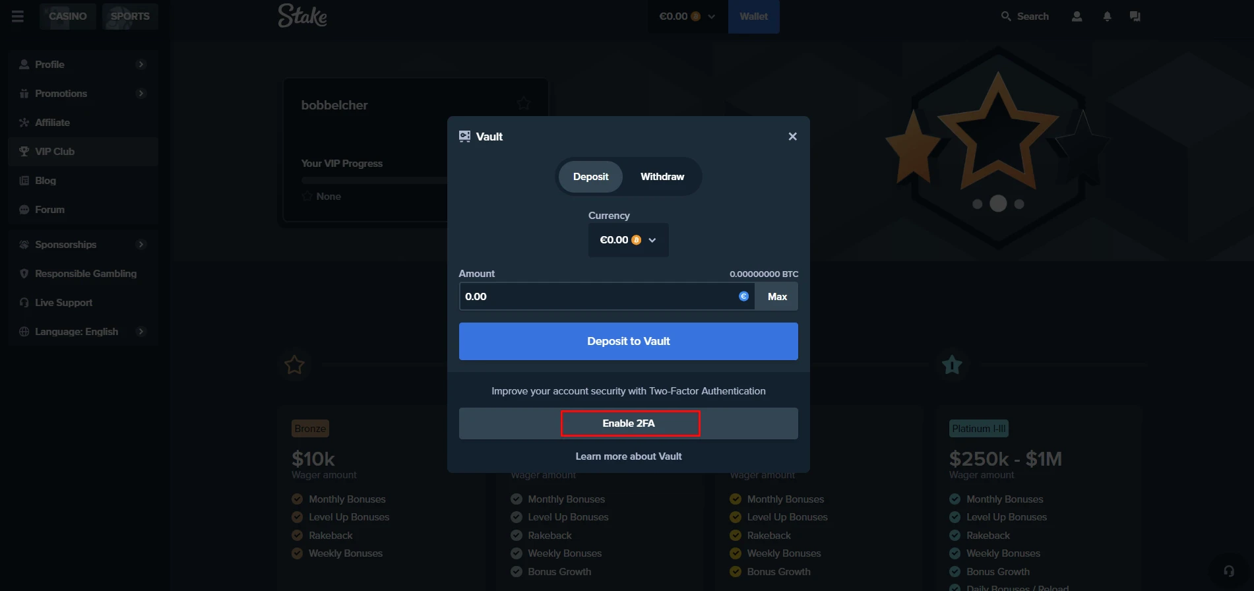Click the VIP progress bar on bobbelcher card
The width and height of the screenshot is (1254, 591).
click(x=374, y=180)
